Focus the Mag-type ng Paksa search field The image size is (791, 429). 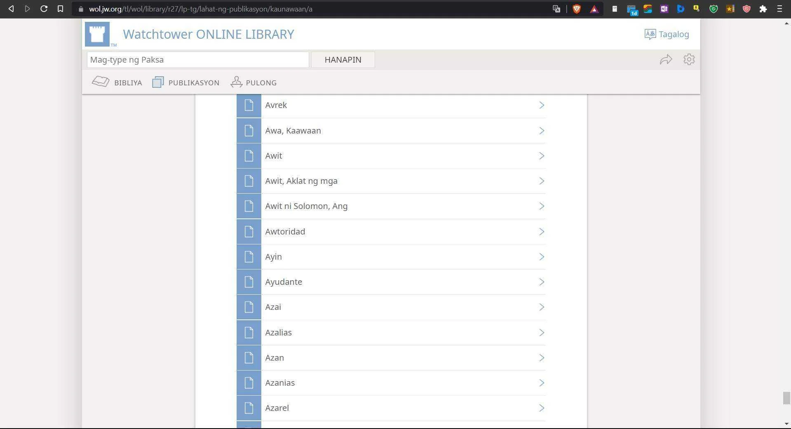(198, 60)
